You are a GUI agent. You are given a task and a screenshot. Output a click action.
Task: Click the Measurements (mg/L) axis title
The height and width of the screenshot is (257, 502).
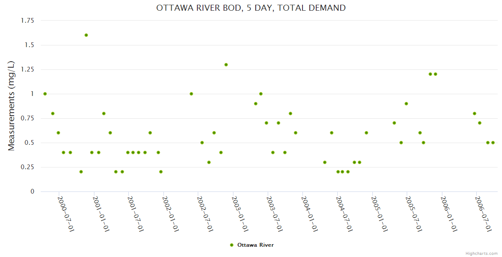pyautogui.click(x=12, y=106)
